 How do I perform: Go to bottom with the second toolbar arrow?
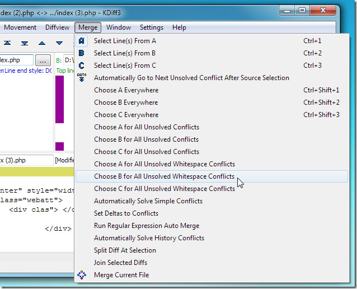(25, 43)
